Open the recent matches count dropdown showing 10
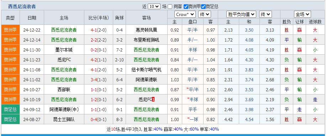The image size is (326, 136). coord(154,6)
